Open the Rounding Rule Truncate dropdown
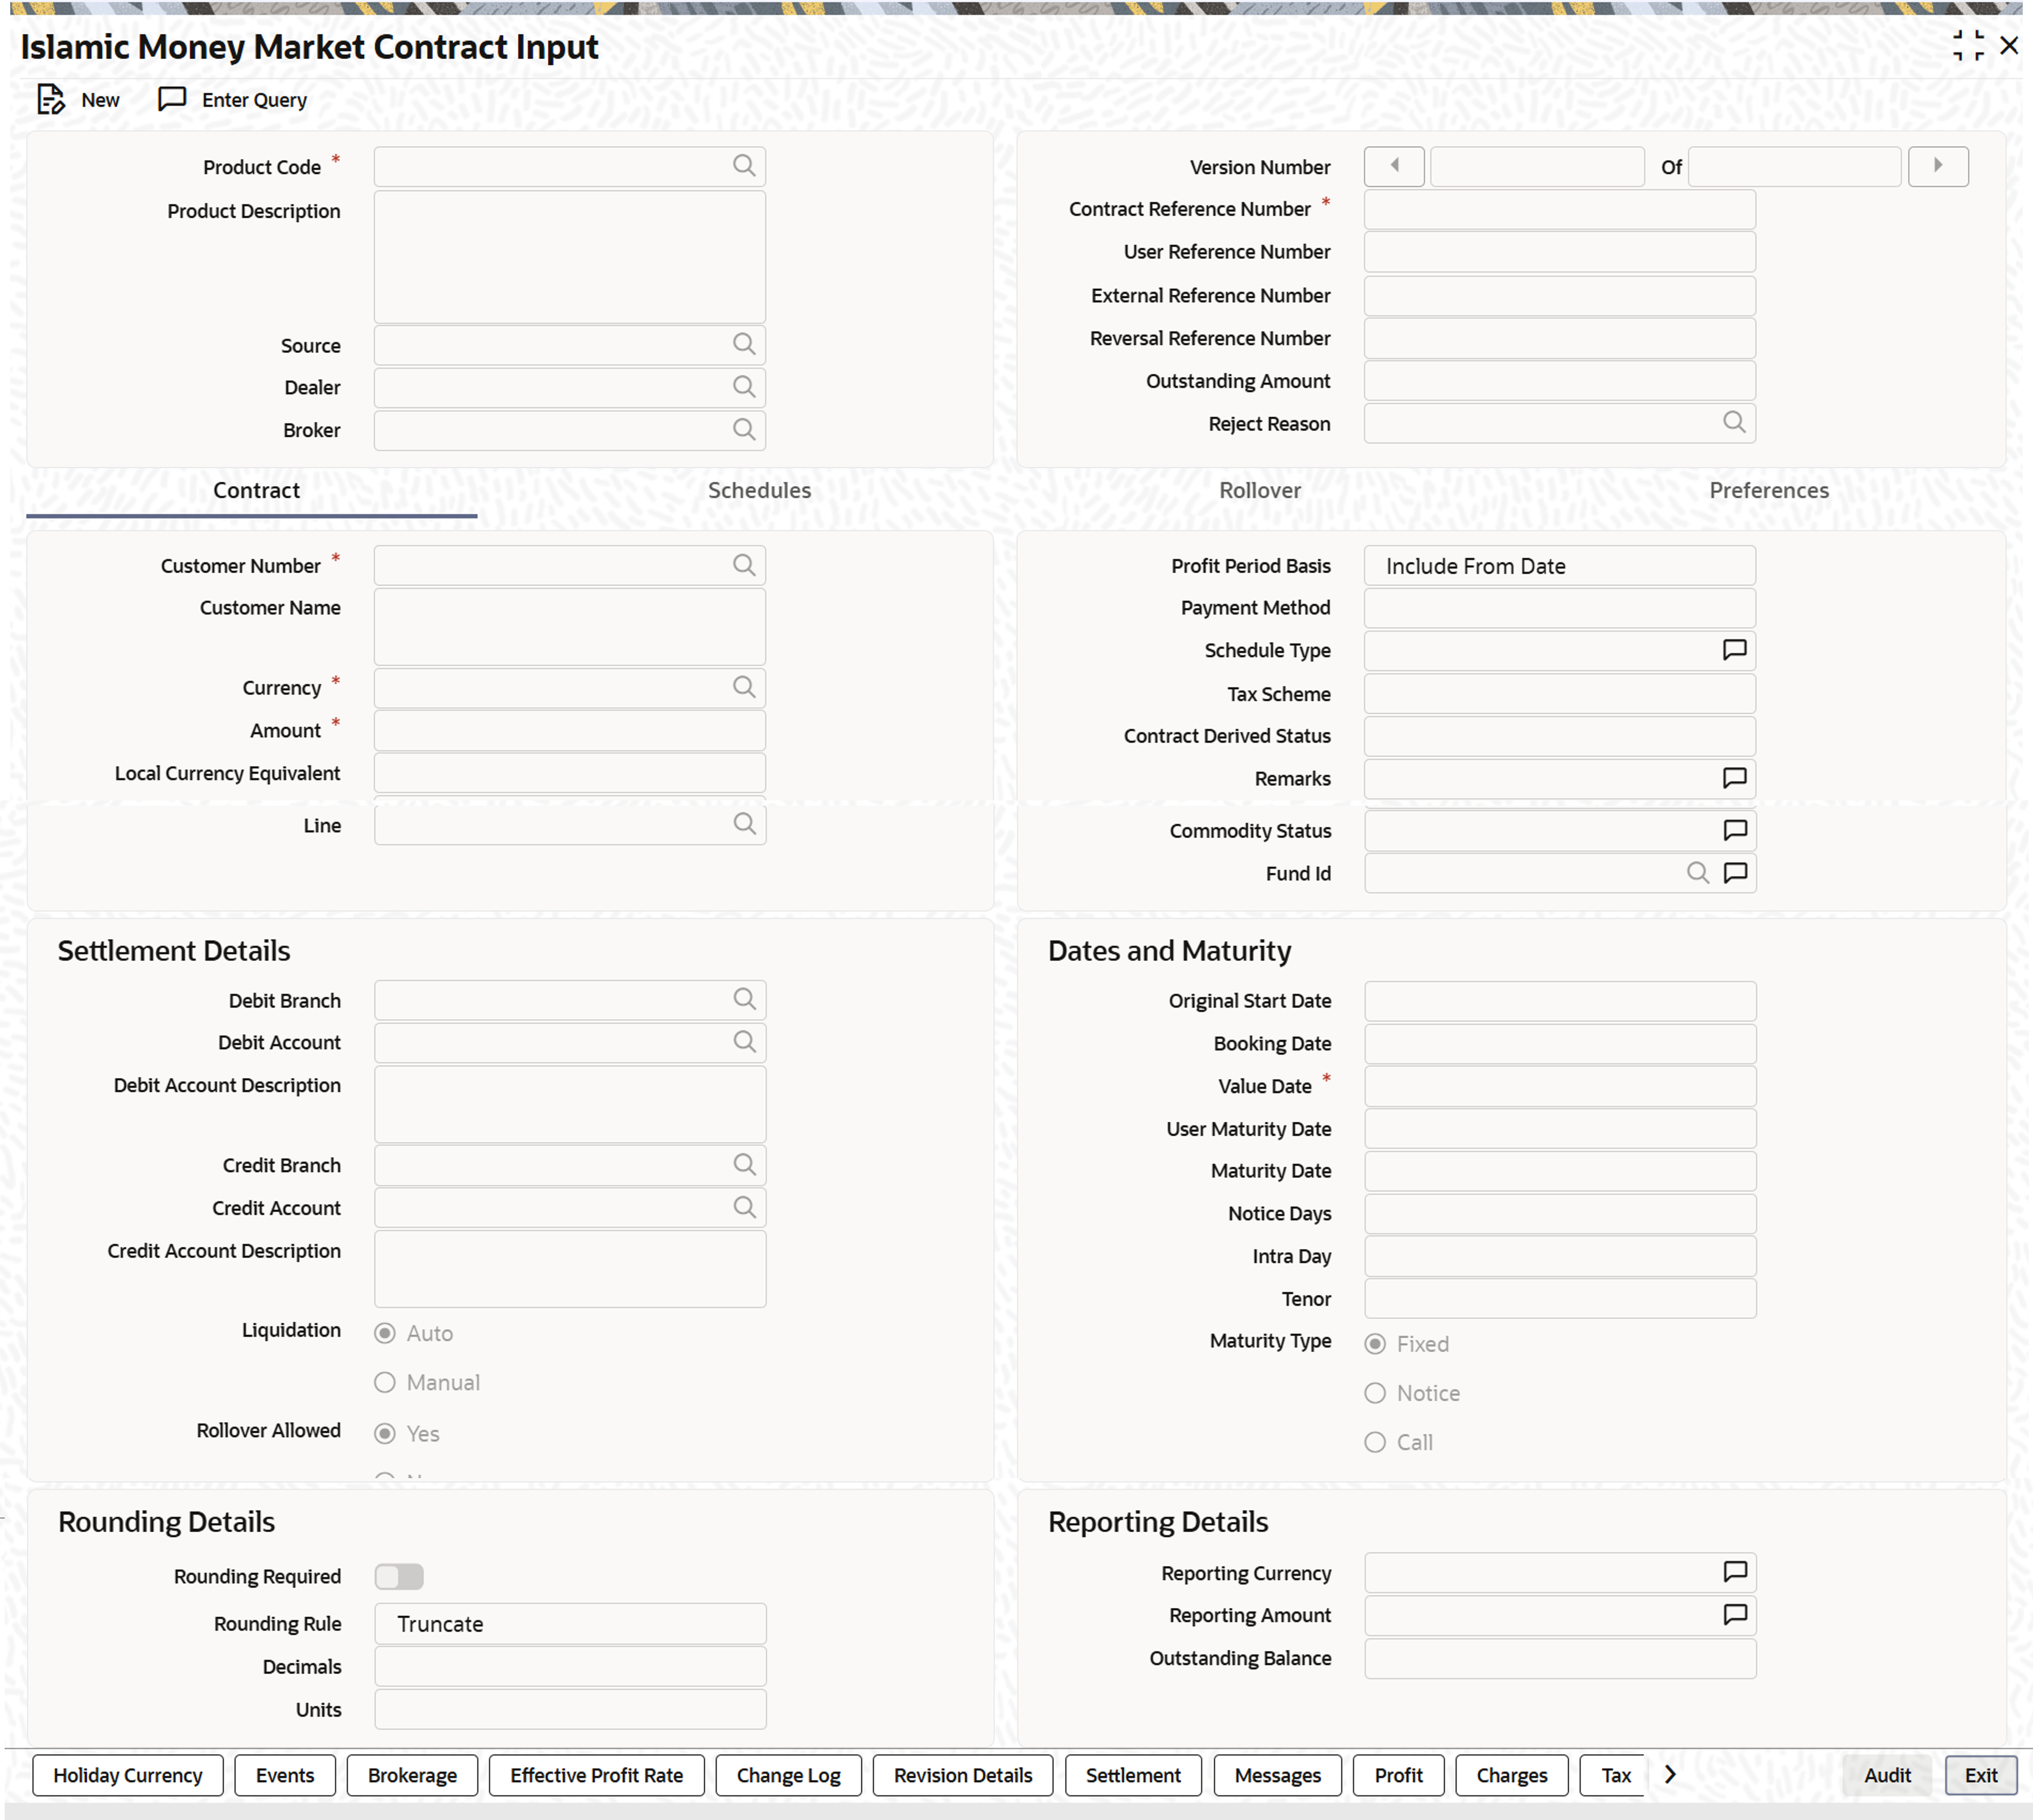Screen dimensions: 2033x1820 pos(569,1624)
